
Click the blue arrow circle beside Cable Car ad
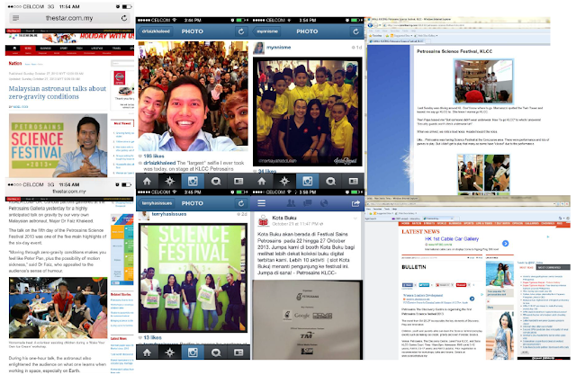tap(506, 244)
